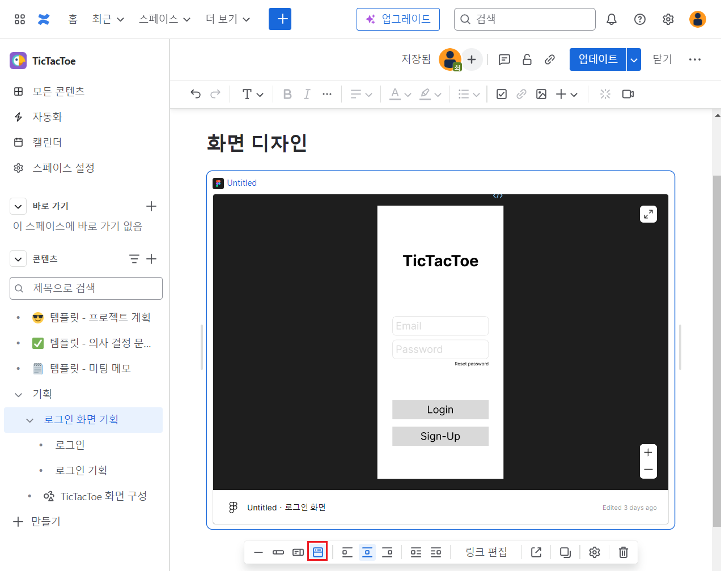Click the 업그레이드 button
This screenshot has height=571, width=721.
[398, 19]
